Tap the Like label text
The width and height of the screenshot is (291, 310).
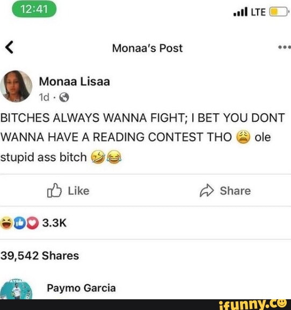pyautogui.click(x=78, y=191)
